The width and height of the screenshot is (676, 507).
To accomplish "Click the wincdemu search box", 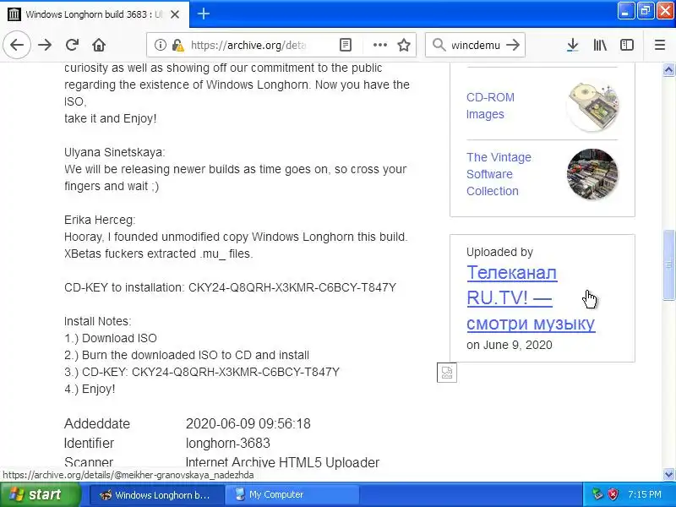I will [476, 45].
